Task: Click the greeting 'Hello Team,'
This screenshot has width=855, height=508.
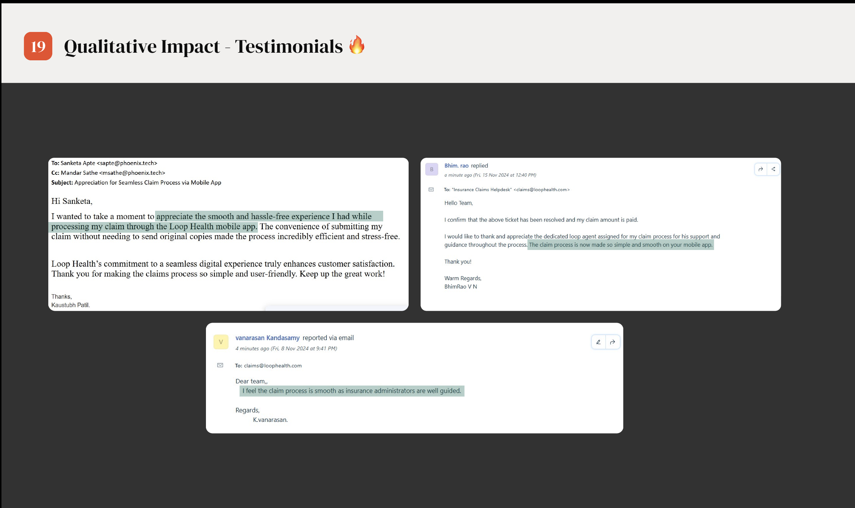Action: pos(459,203)
